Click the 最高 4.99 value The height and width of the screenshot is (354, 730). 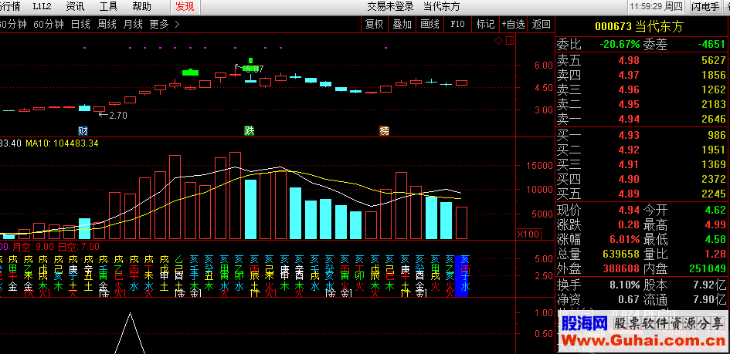715,225
